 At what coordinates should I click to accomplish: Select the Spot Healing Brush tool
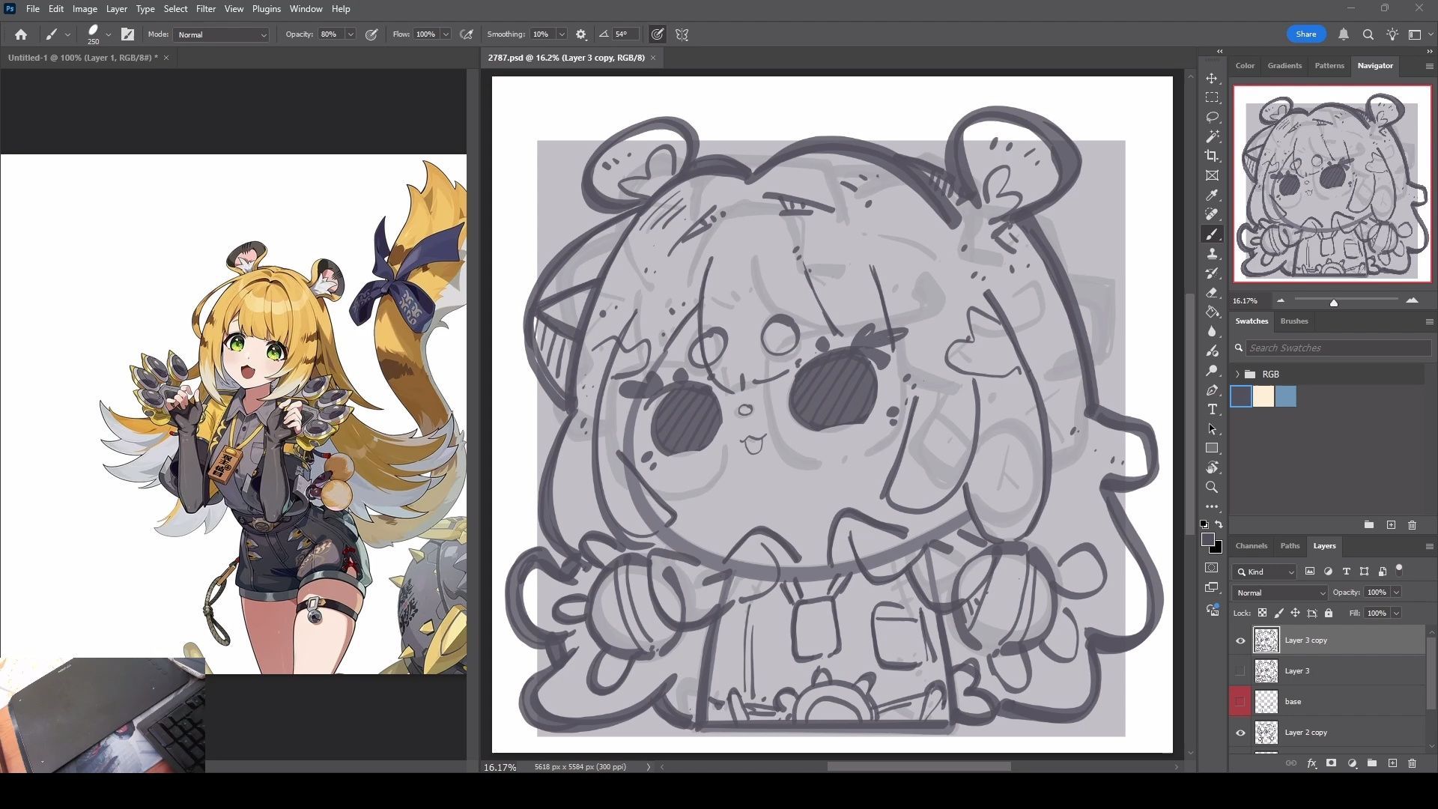(1212, 215)
